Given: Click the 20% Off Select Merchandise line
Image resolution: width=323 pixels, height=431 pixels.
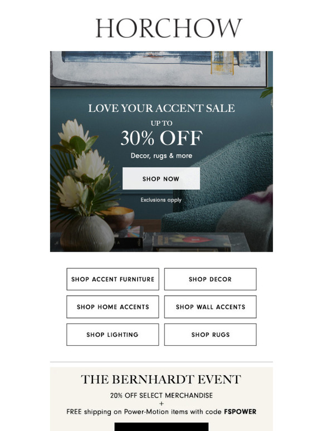Looking at the screenshot, I should 161,395.
